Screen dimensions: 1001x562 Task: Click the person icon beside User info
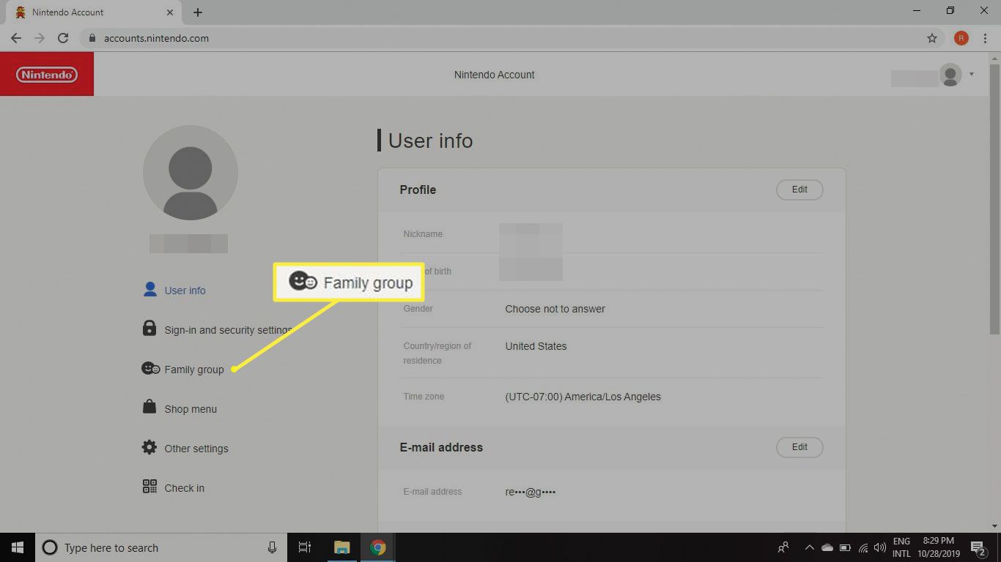click(x=150, y=290)
